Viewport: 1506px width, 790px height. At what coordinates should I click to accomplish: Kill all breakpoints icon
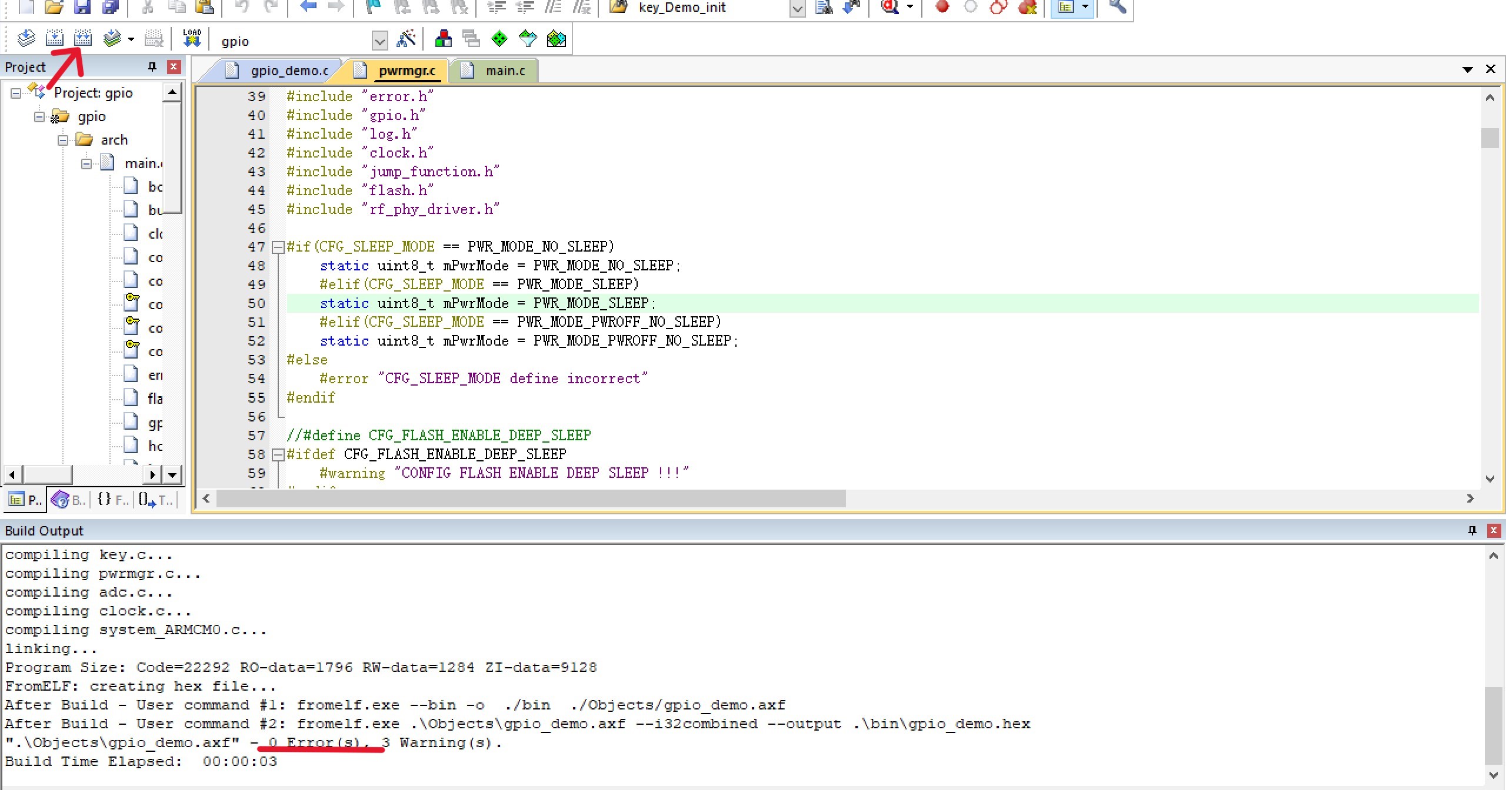1027,7
